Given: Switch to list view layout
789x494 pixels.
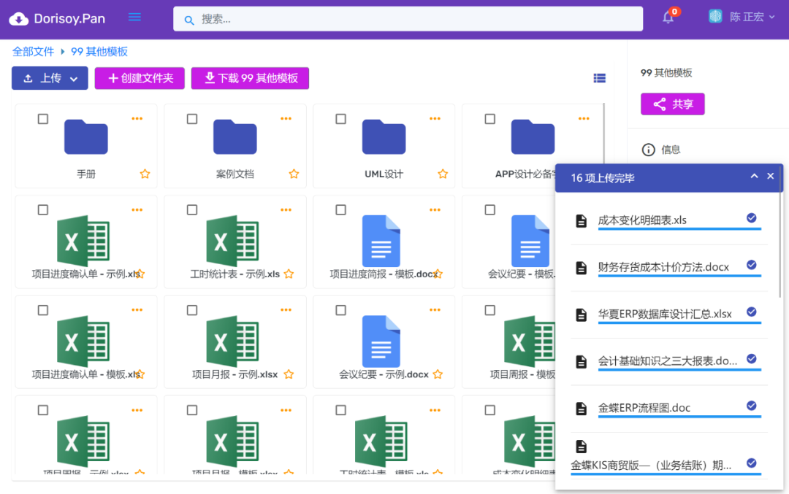Looking at the screenshot, I should click(599, 78).
